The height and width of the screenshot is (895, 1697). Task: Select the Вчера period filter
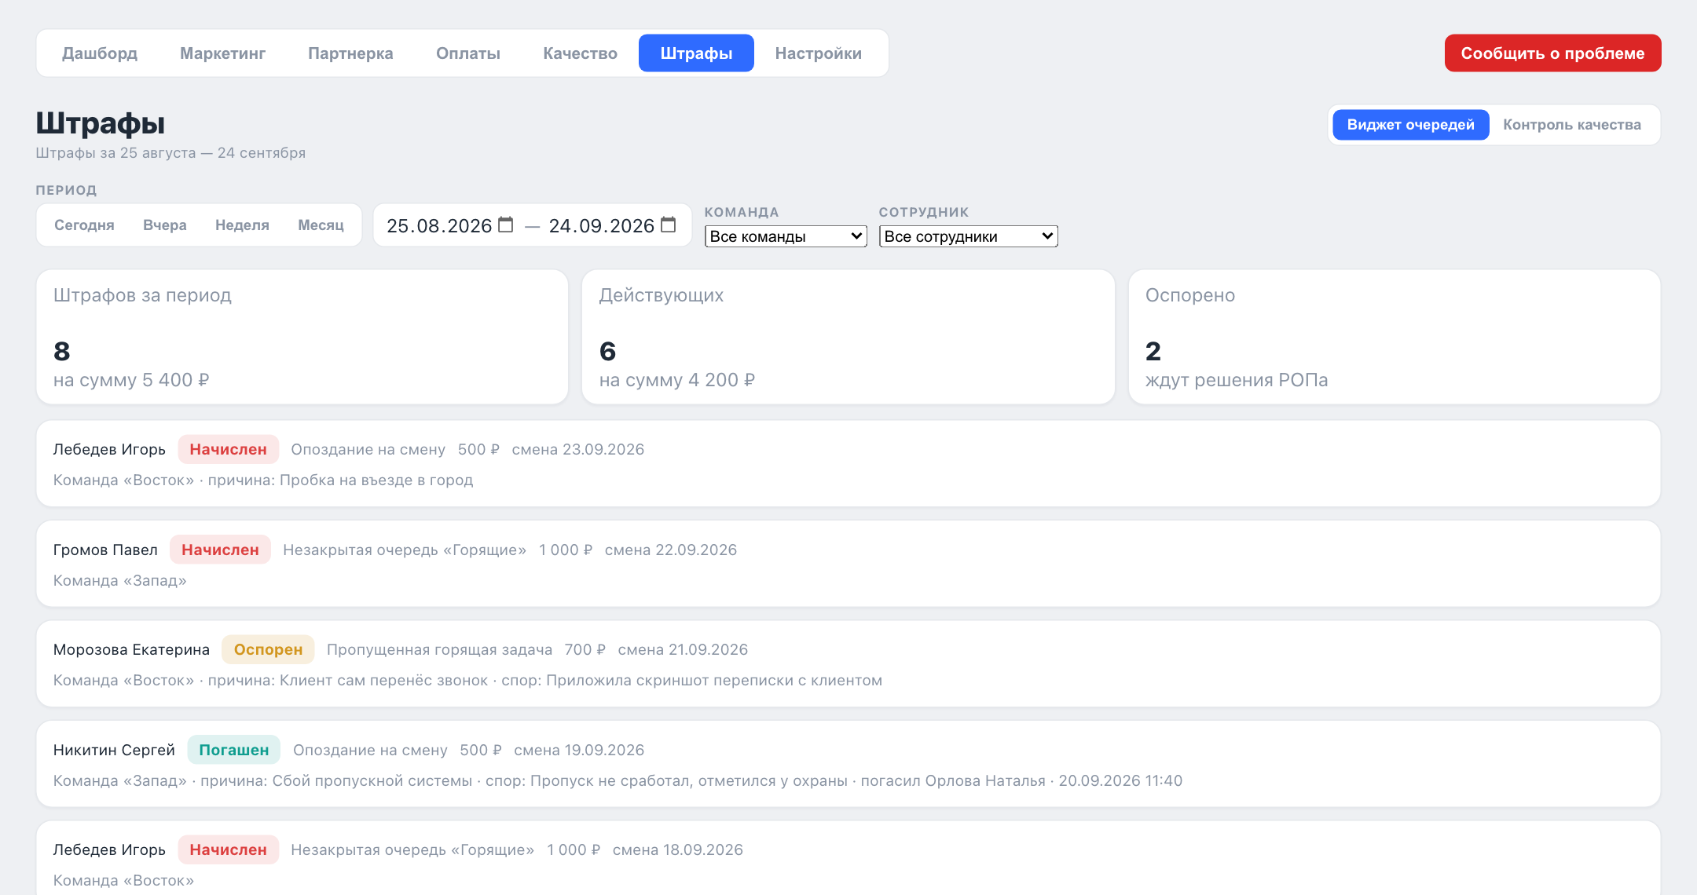[165, 225]
